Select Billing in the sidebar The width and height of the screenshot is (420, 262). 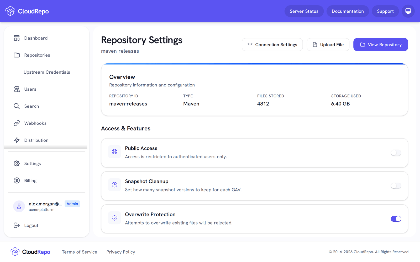point(46,181)
